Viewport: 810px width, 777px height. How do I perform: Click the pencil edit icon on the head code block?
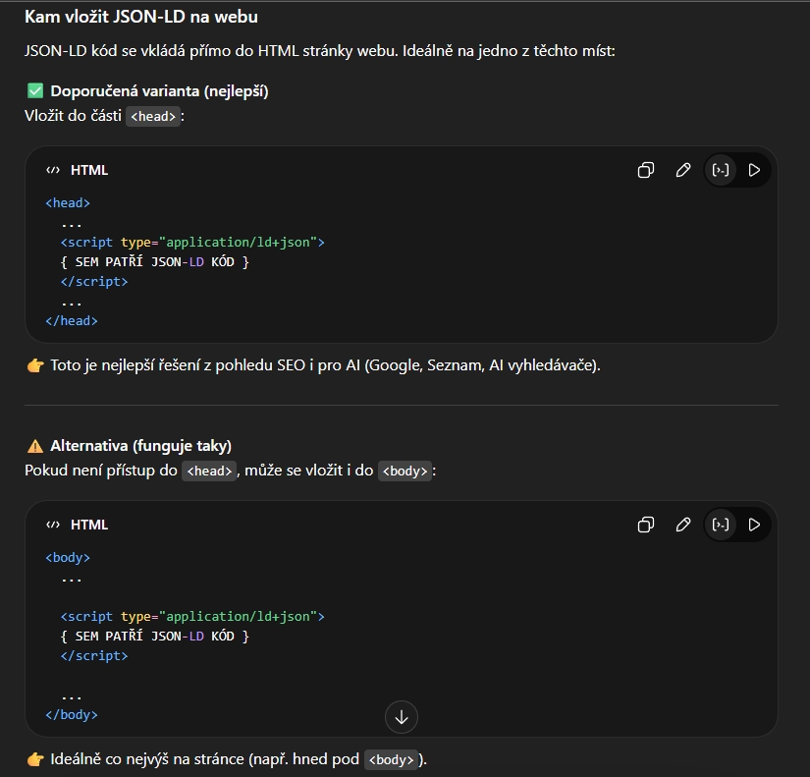point(683,170)
